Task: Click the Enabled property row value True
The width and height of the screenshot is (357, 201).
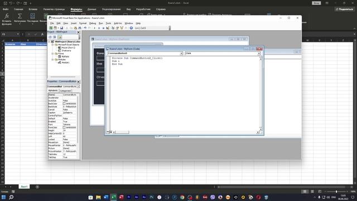Action: pyautogui.click(x=70, y=122)
